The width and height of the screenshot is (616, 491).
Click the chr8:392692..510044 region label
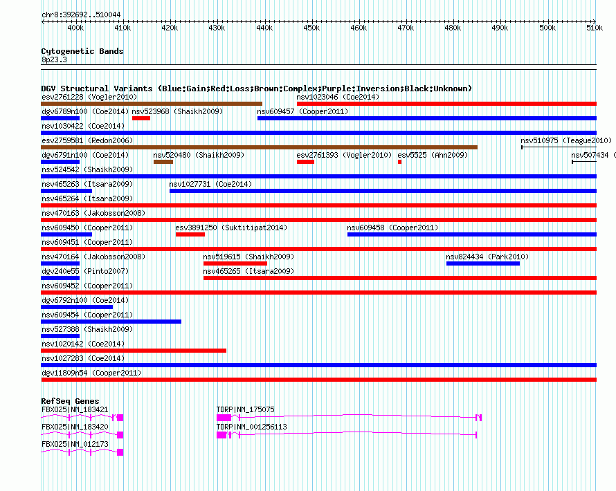[81, 15]
